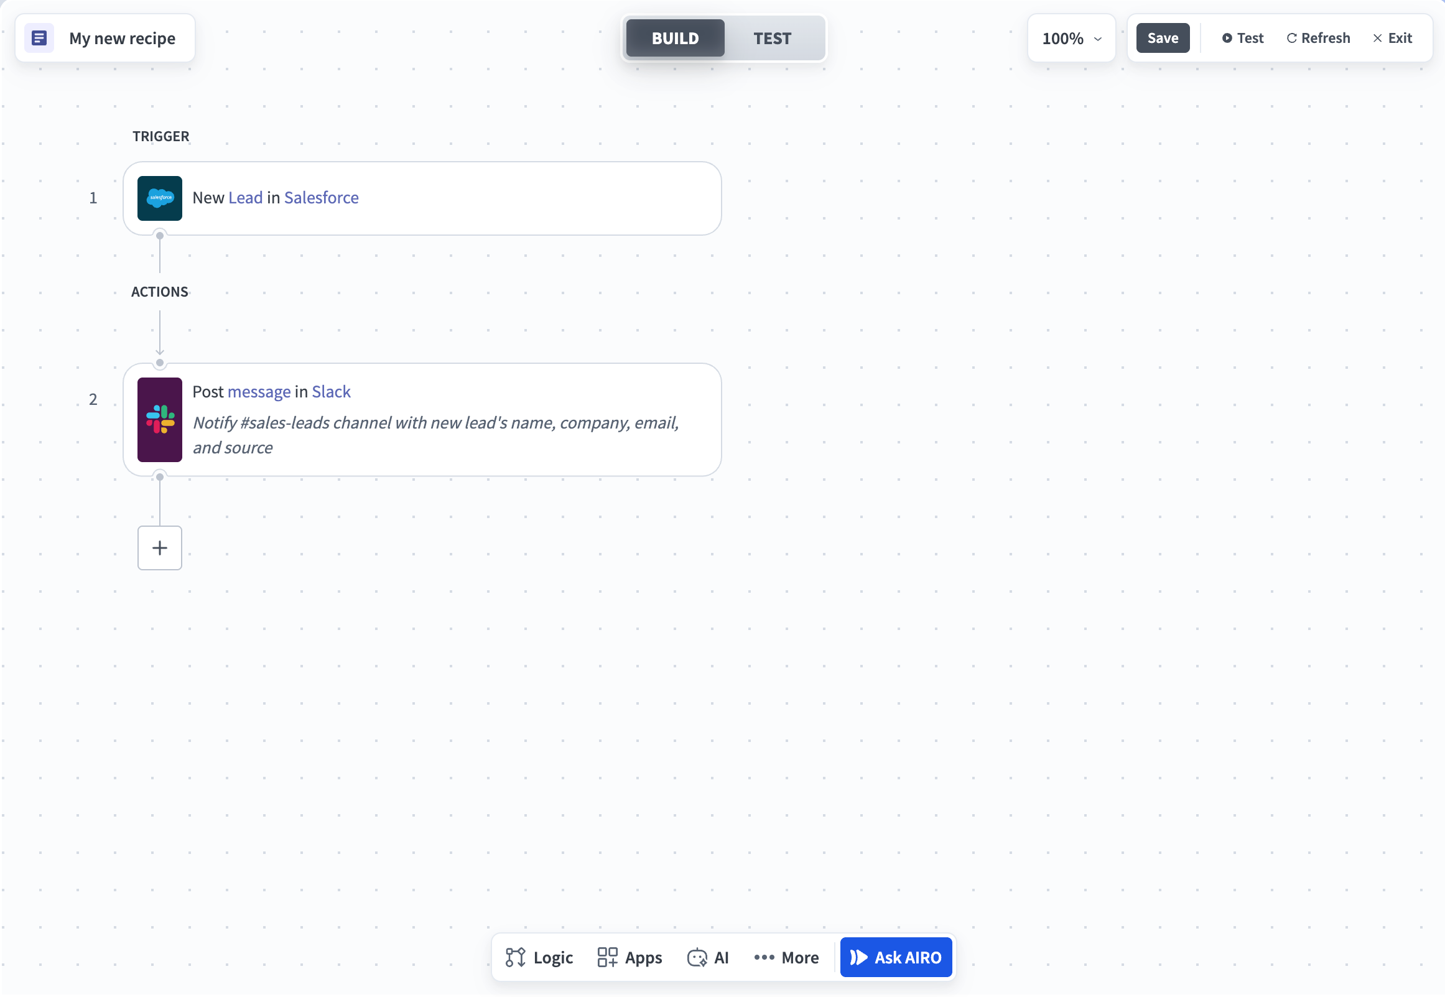
Task: Add a new step with the plus button
Action: pos(160,548)
